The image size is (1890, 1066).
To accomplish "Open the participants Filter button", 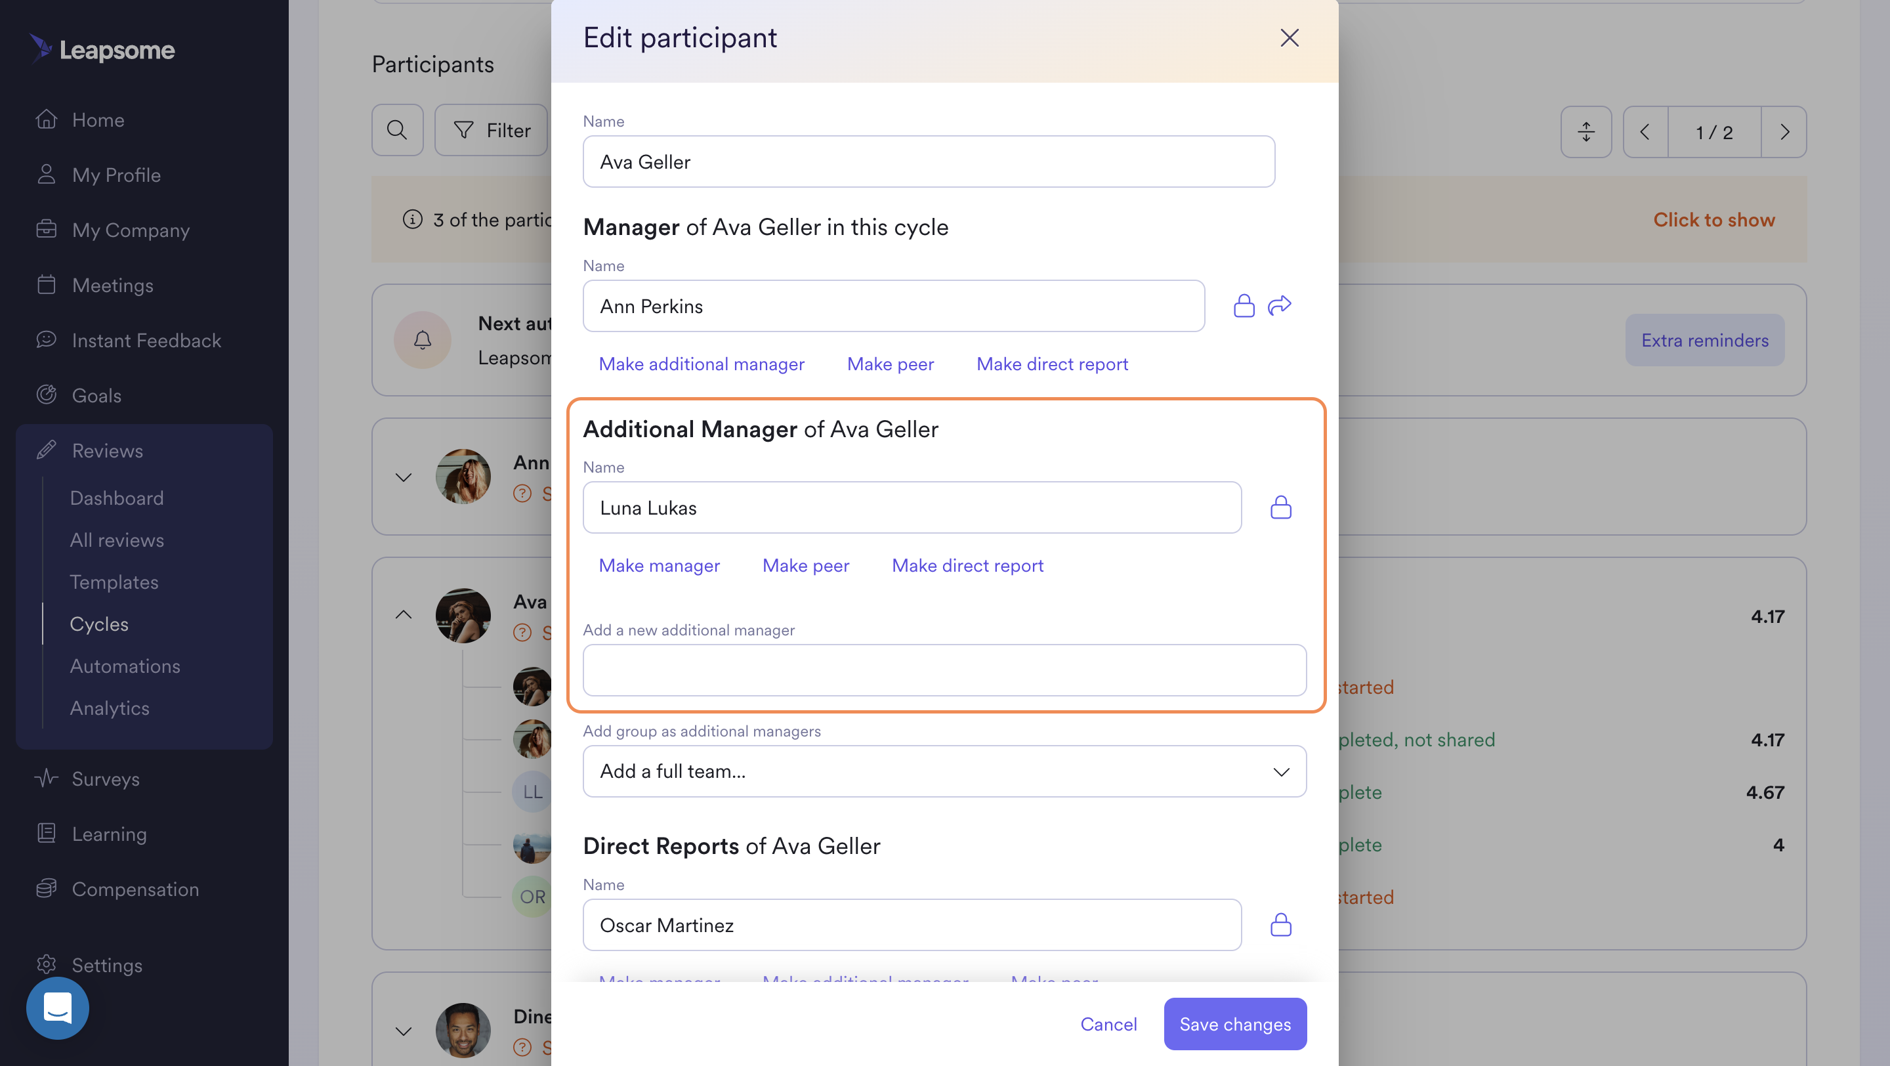I will [x=491, y=130].
